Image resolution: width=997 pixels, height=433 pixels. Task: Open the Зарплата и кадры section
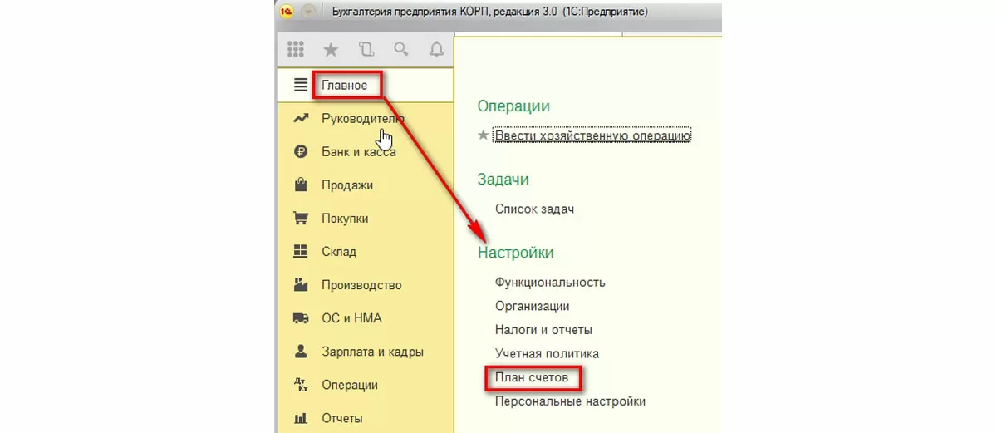coord(372,352)
